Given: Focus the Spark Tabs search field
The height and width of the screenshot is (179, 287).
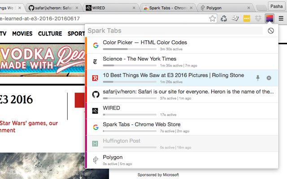Looking at the screenshot, I should (x=175, y=30).
